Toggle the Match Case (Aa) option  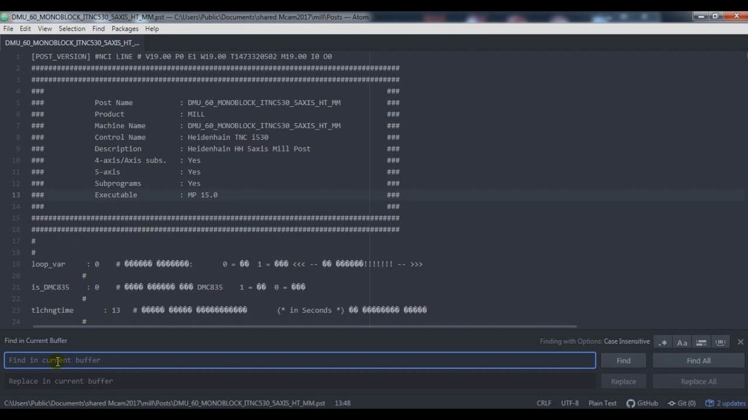coord(682,342)
